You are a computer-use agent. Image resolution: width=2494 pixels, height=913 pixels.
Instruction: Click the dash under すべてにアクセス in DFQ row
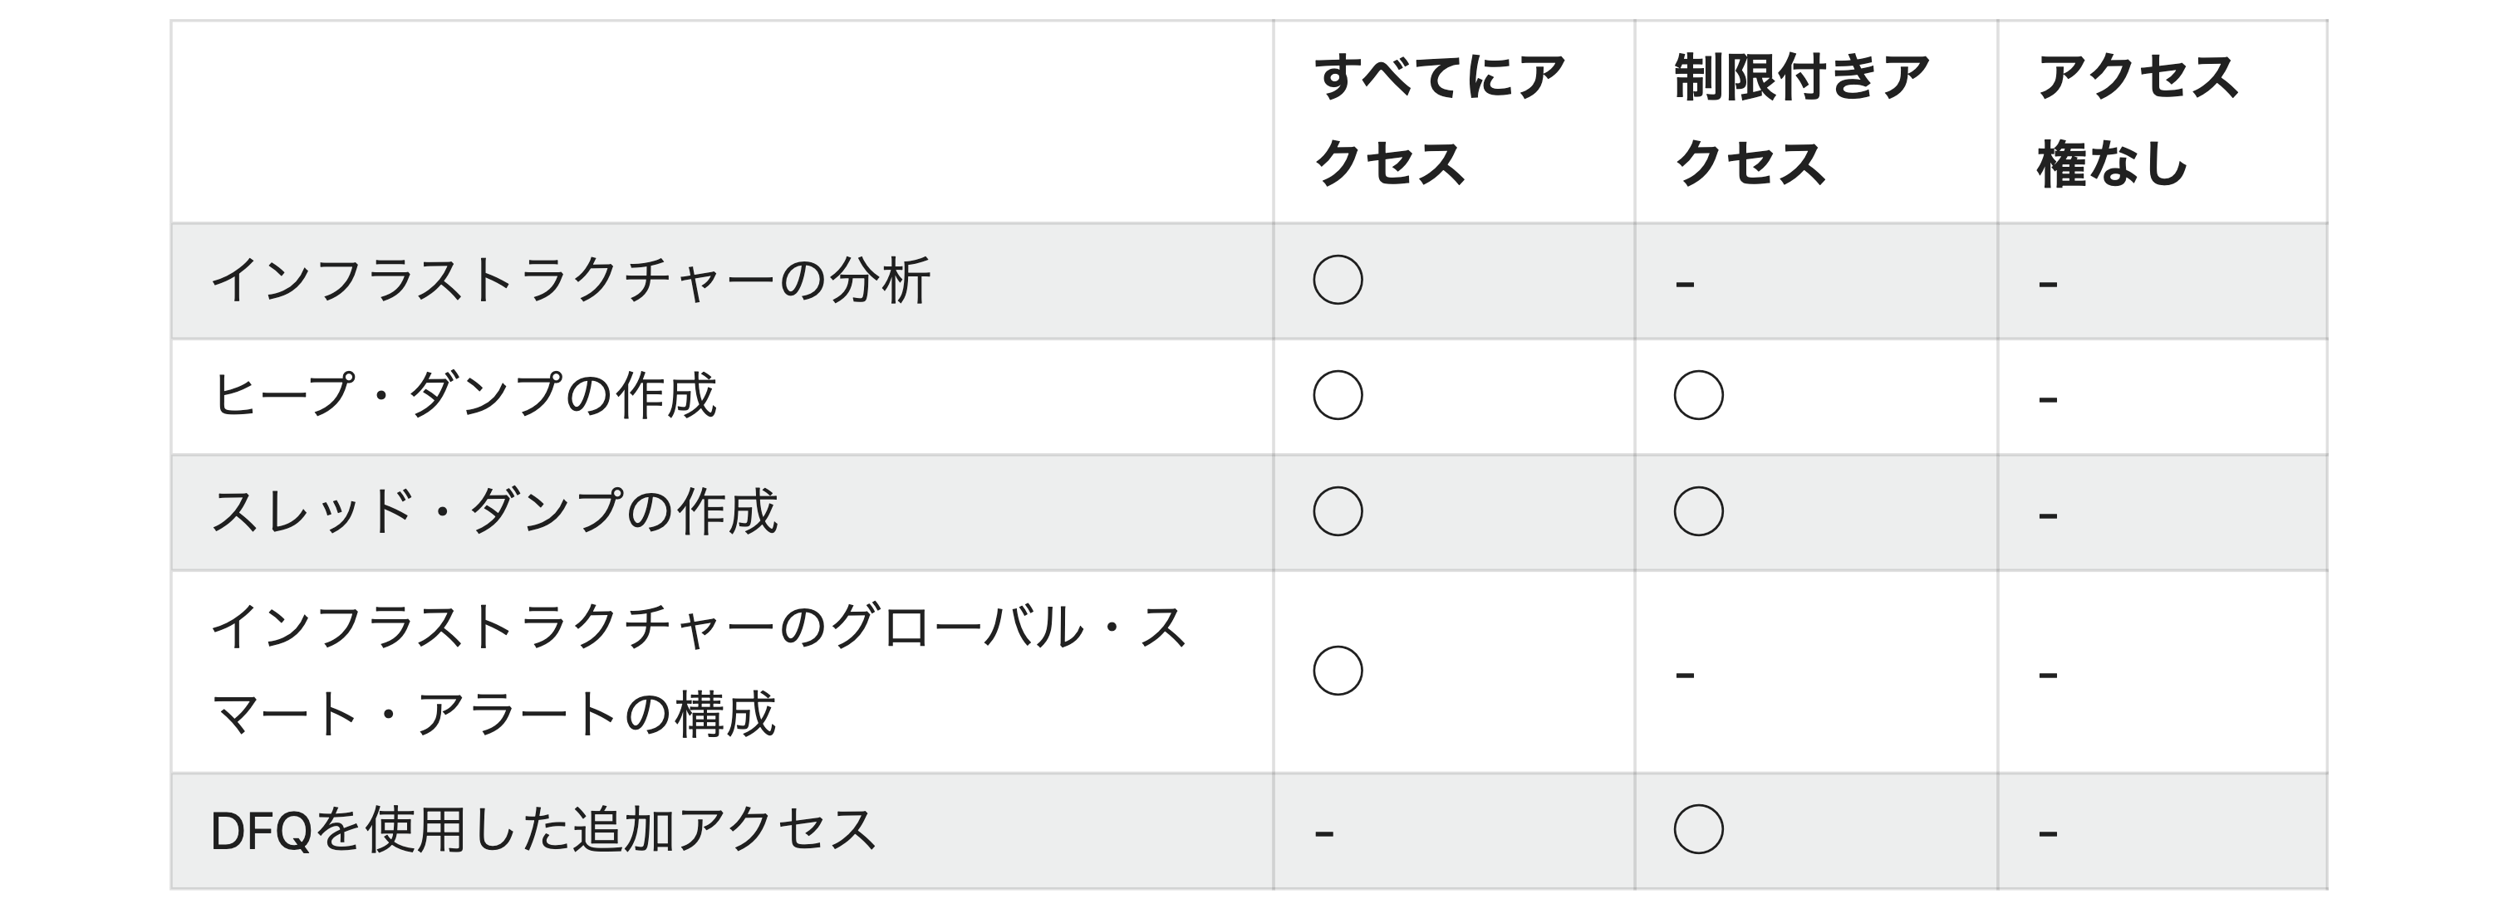[1323, 833]
